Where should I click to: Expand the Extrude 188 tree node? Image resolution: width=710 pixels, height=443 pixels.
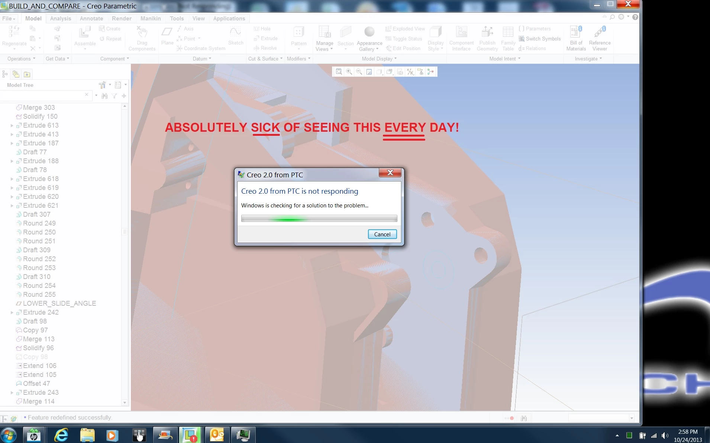pos(12,161)
